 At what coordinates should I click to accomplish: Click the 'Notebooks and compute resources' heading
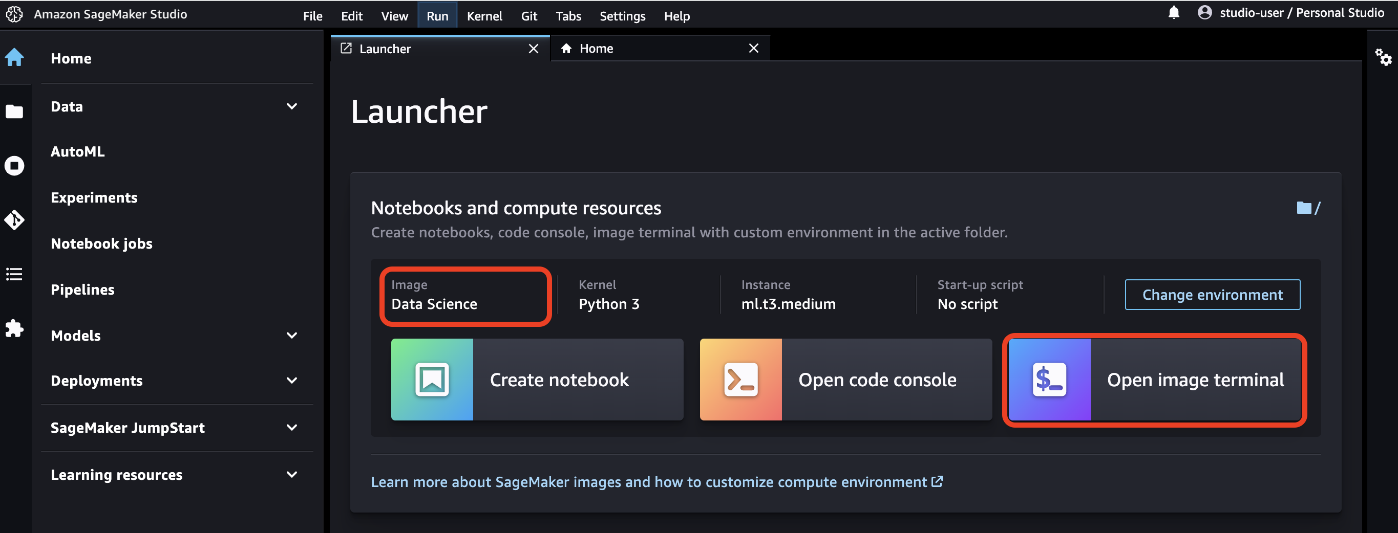(x=516, y=208)
